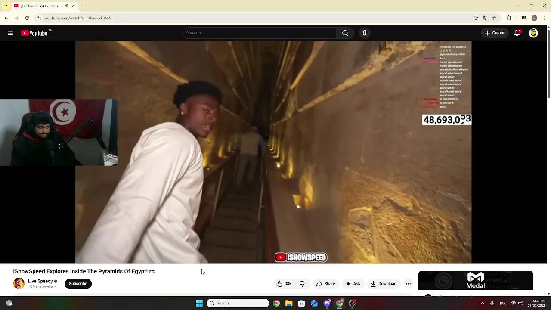Image resolution: width=551 pixels, height=310 pixels.
Task: Open first Chrome icon in taskbar
Action: pyautogui.click(x=276, y=303)
